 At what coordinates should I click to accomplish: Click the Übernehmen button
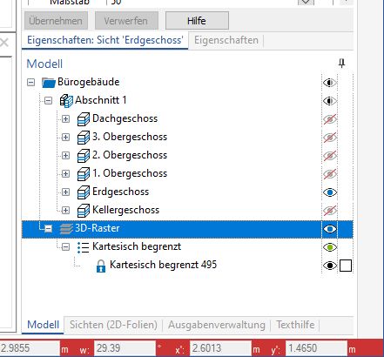(56, 21)
